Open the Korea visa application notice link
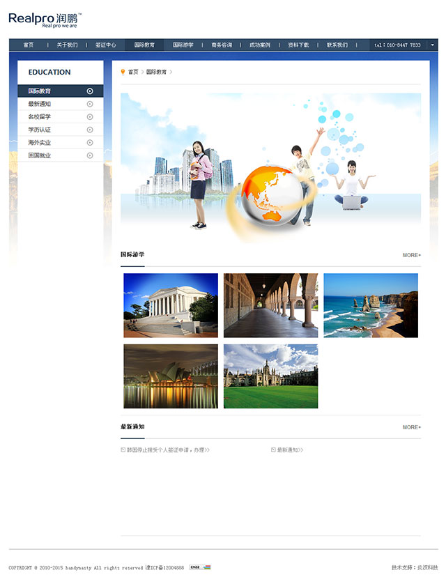The width and height of the screenshot is (446, 584). [168, 450]
